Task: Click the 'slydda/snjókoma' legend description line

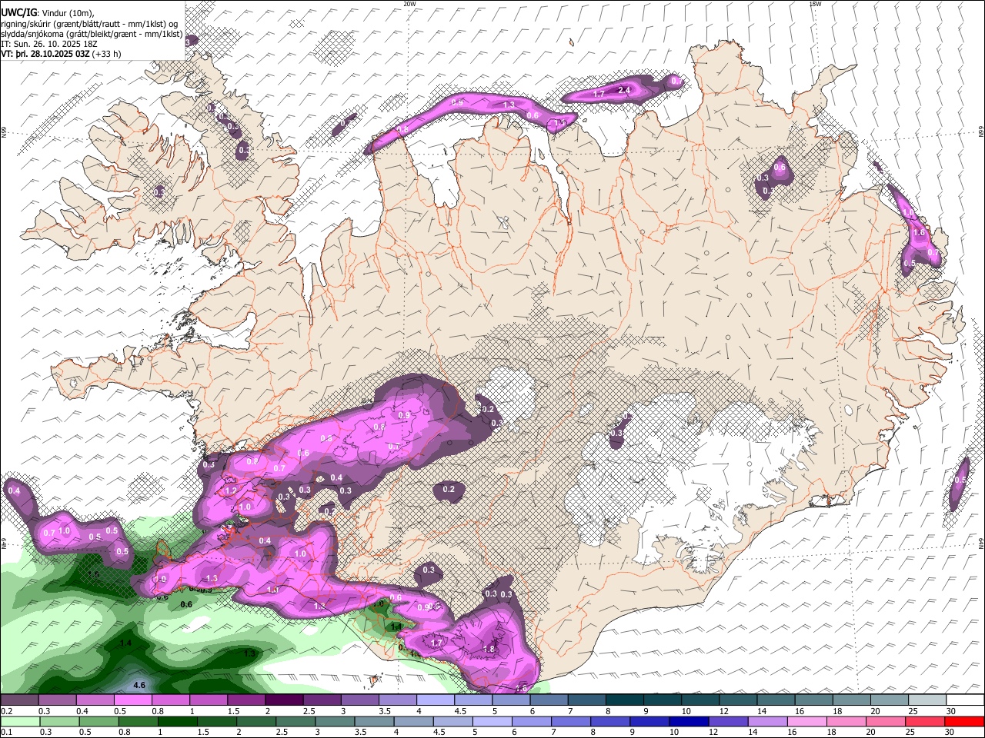Action: tap(92, 34)
